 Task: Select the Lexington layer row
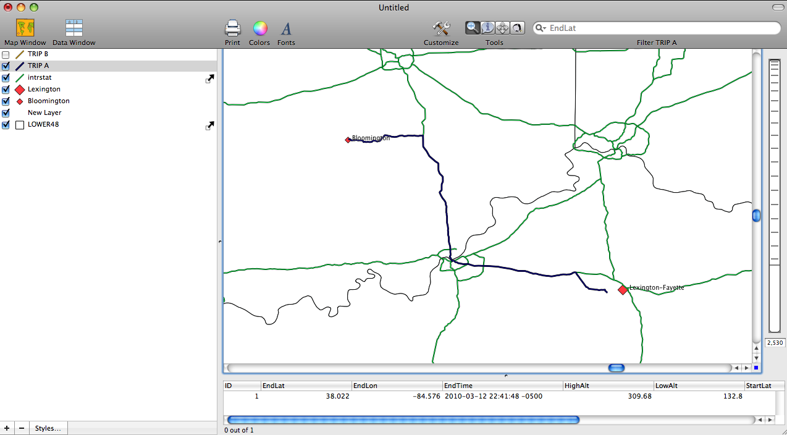pos(44,90)
